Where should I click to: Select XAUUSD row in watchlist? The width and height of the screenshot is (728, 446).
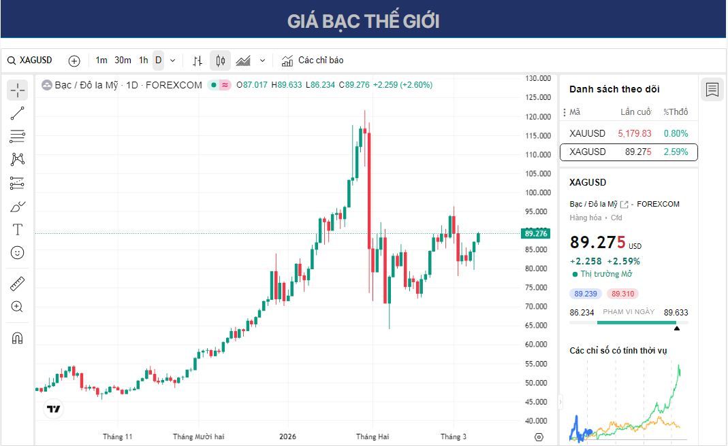(629, 133)
